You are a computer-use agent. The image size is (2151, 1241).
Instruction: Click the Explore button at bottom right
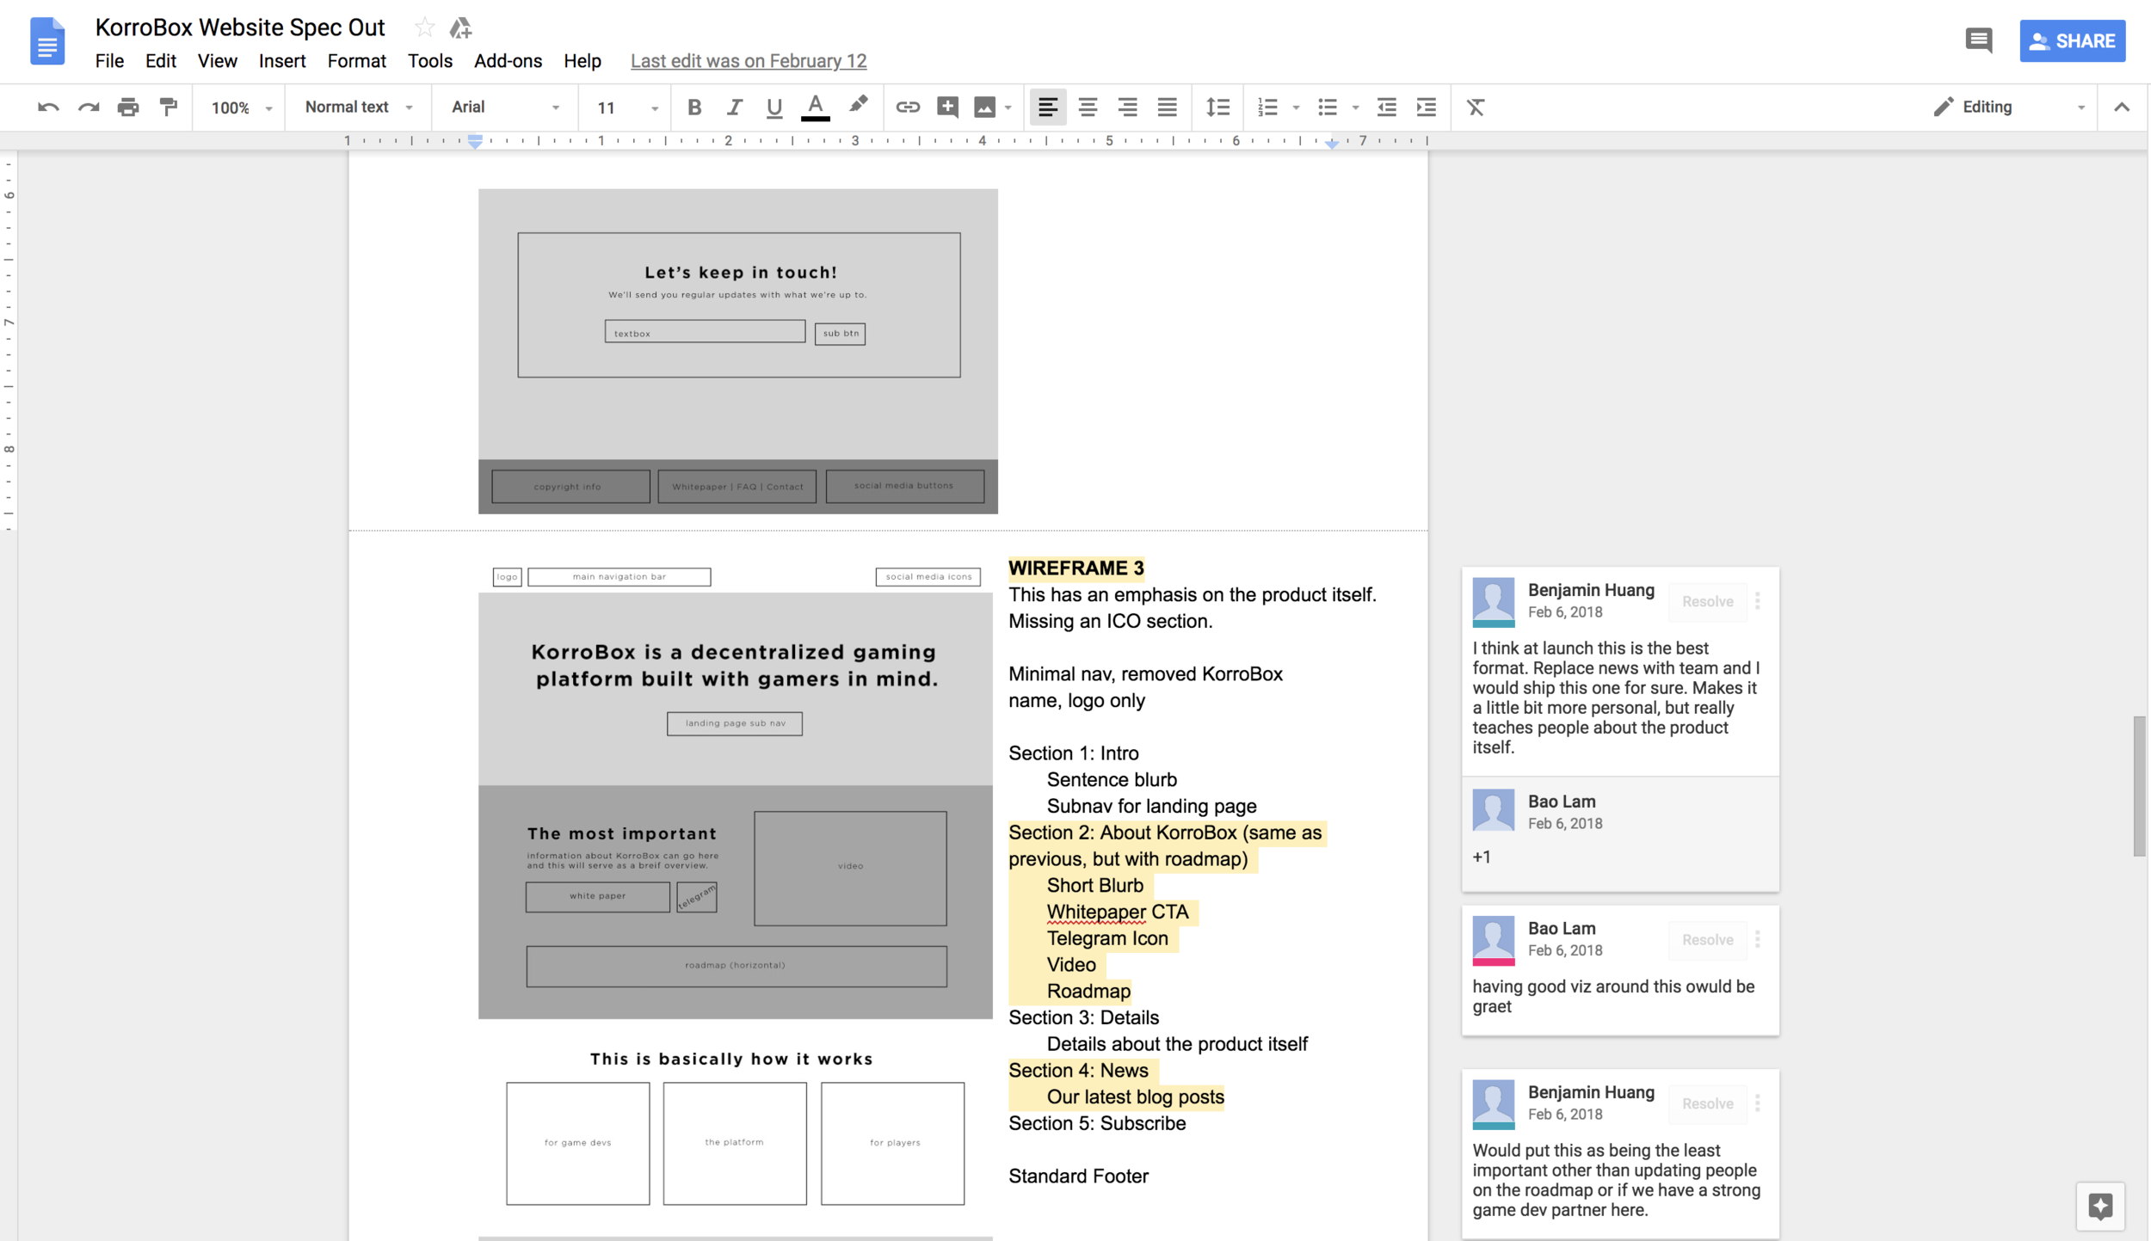point(2099,1207)
